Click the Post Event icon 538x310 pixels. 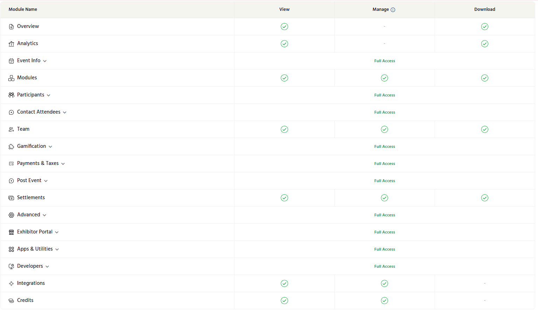coord(11,181)
